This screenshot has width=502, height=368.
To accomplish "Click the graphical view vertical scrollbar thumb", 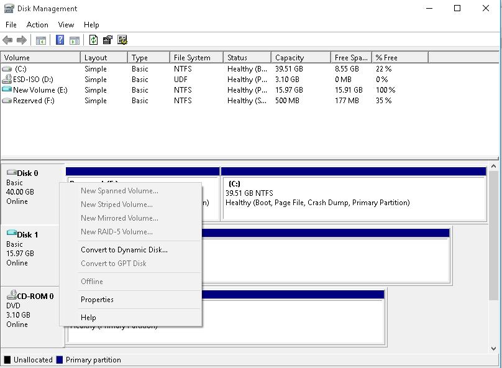I will pos(493,235).
